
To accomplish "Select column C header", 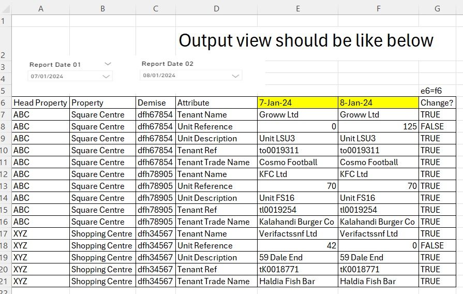I will tap(156, 9).
